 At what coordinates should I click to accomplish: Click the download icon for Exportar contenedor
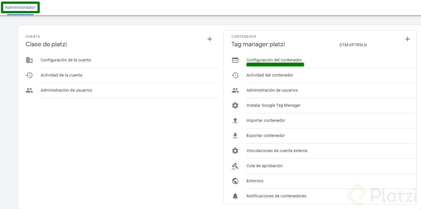[235, 136]
